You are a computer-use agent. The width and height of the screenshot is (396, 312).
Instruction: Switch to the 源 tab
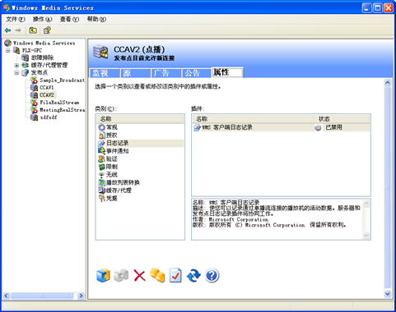coord(135,73)
